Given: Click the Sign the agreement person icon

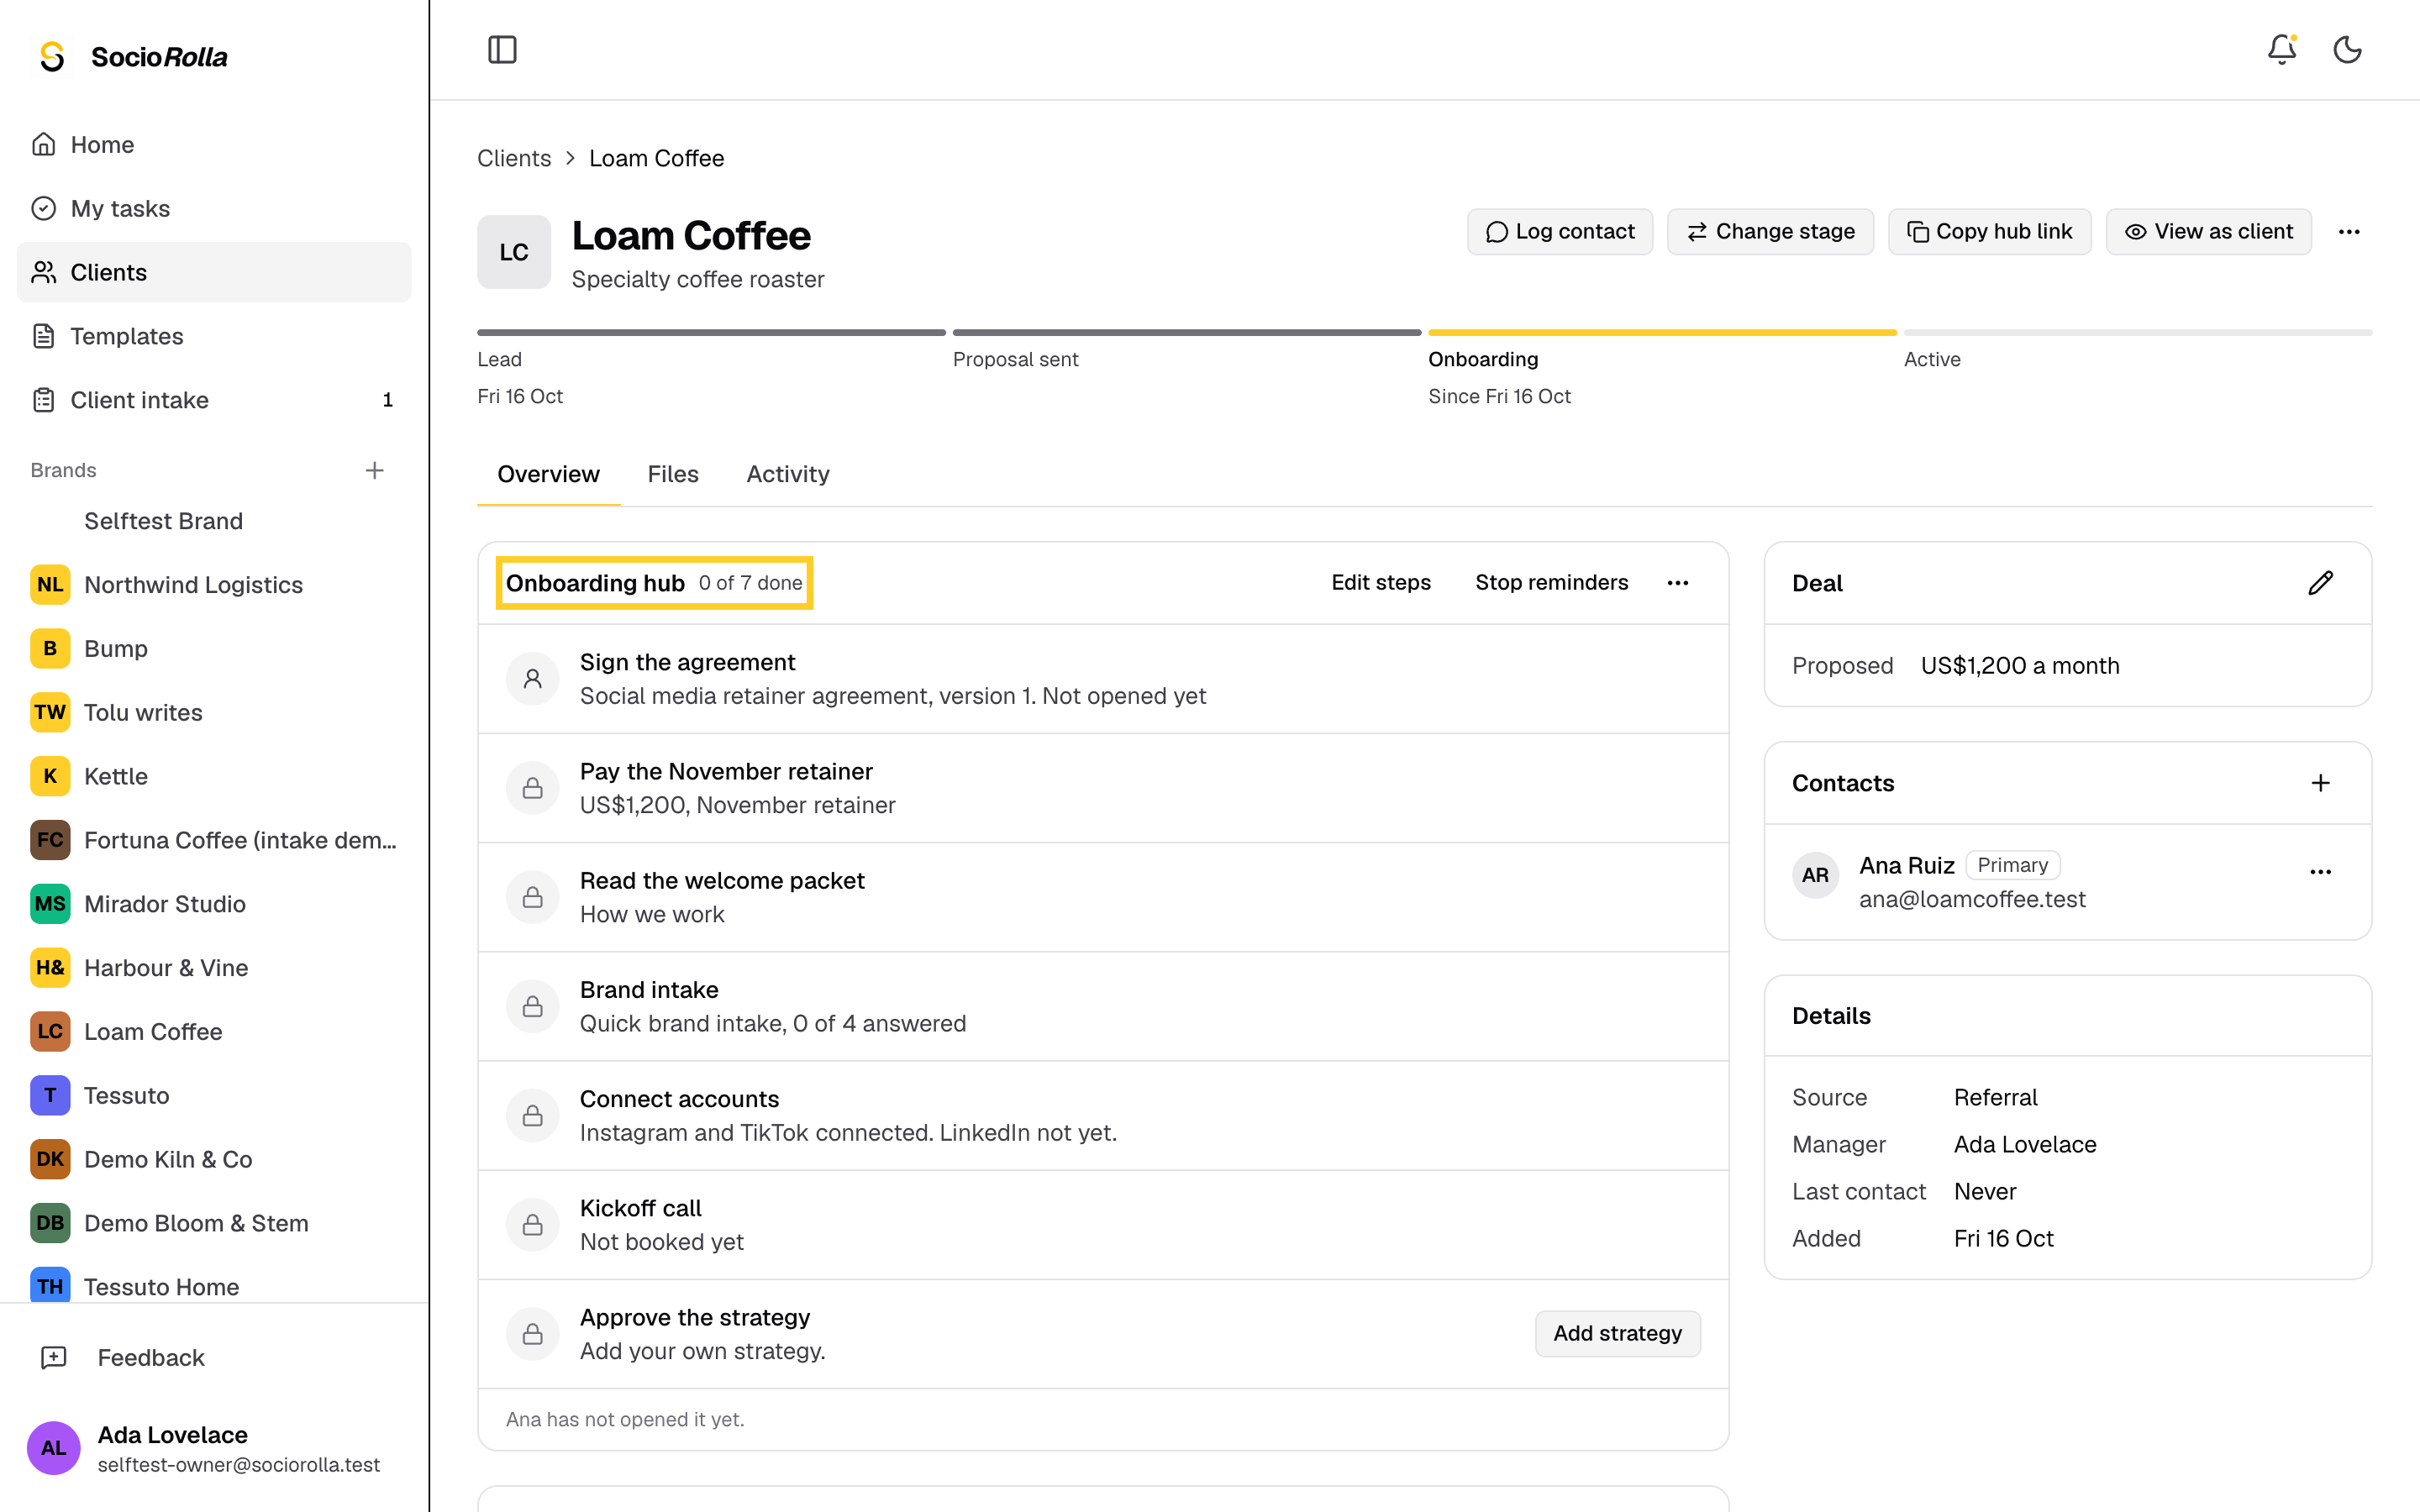Looking at the screenshot, I should click(533, 679).
